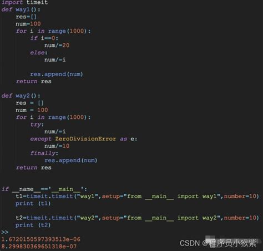The height and width of the screenshot is (251, 263).
Task: Click the 'num/=20' statement
Action: click(x=57, y=46)
